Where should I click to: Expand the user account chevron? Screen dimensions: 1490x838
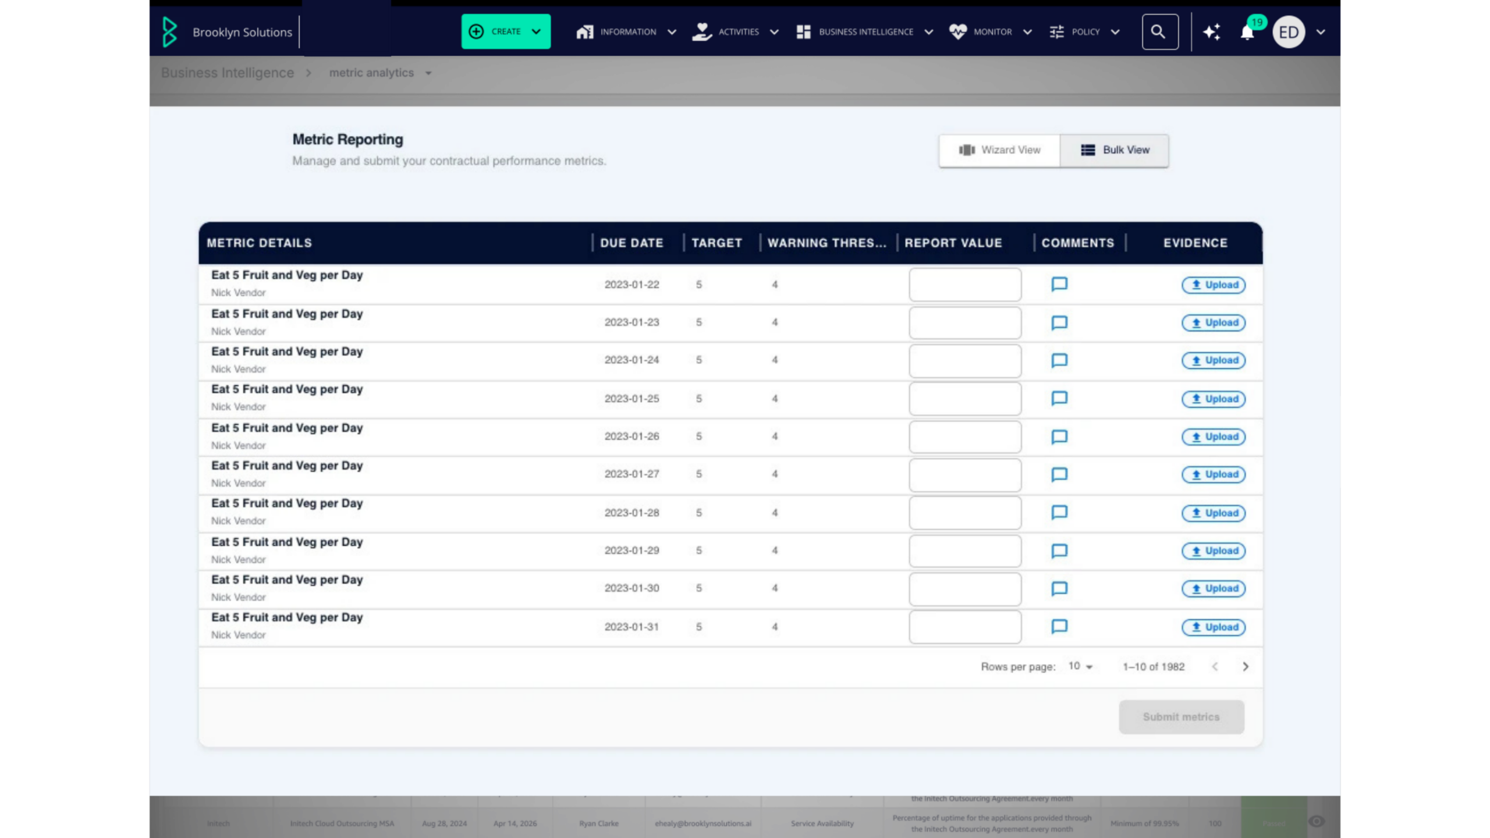(x=1321, y=32)
